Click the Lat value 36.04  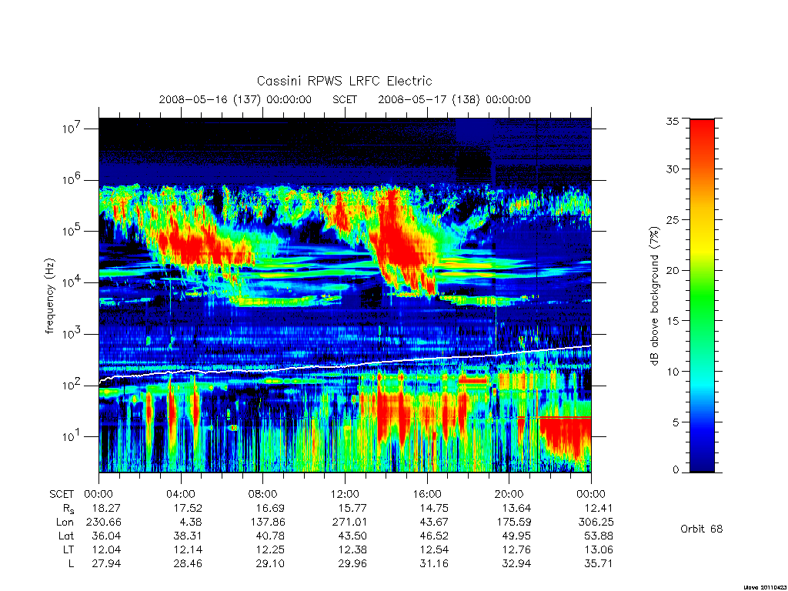[x=106, y=536]
